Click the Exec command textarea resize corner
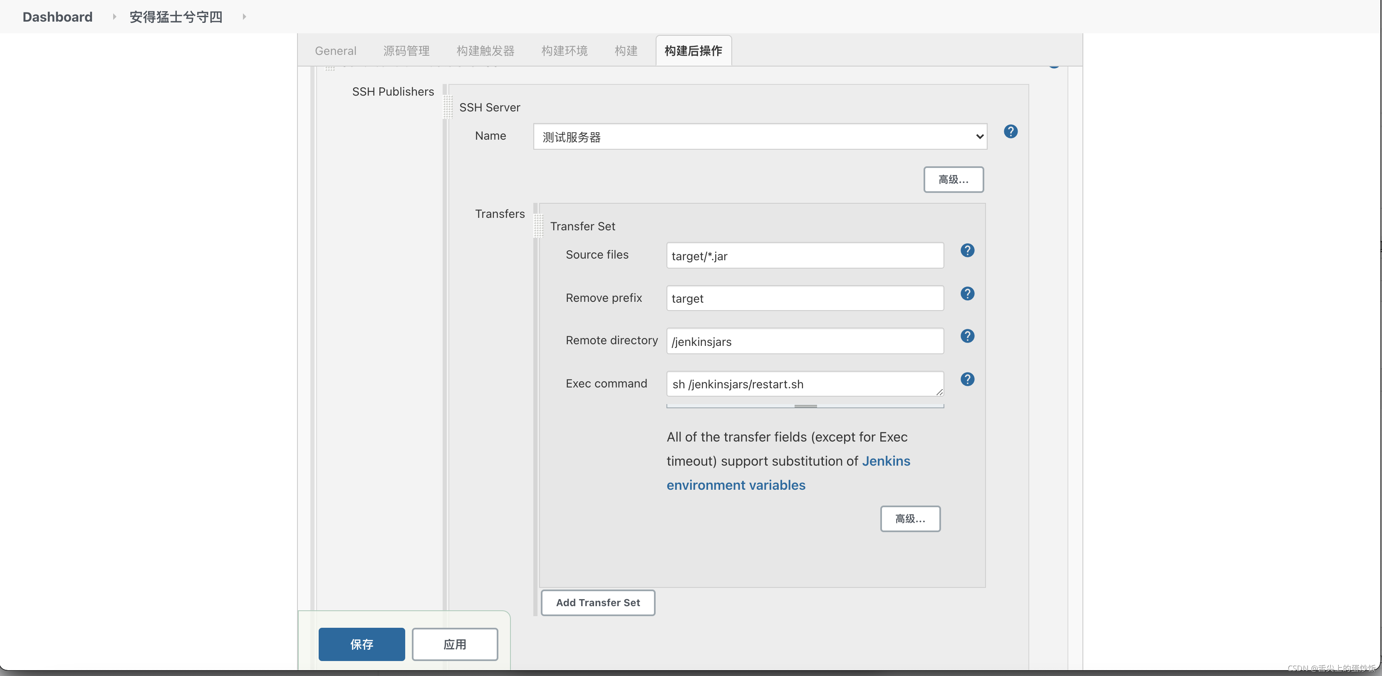This screenshot has height=676, width=1382. [x=939, y=392]
